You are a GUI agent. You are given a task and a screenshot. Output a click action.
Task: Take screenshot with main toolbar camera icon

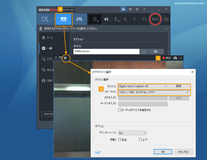click(x=166, y=19)
